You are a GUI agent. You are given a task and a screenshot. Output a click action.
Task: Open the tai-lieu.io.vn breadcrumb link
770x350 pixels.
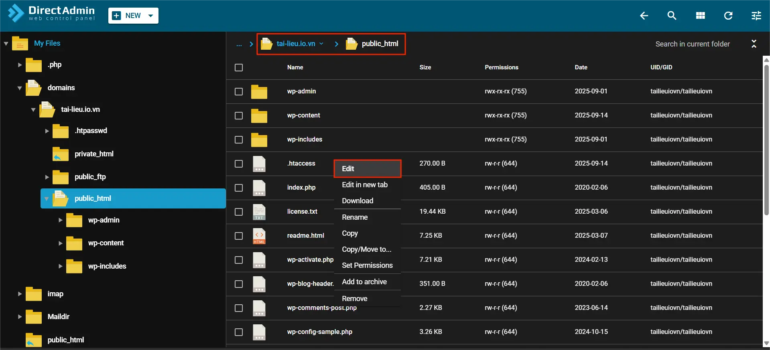(296, 44)
